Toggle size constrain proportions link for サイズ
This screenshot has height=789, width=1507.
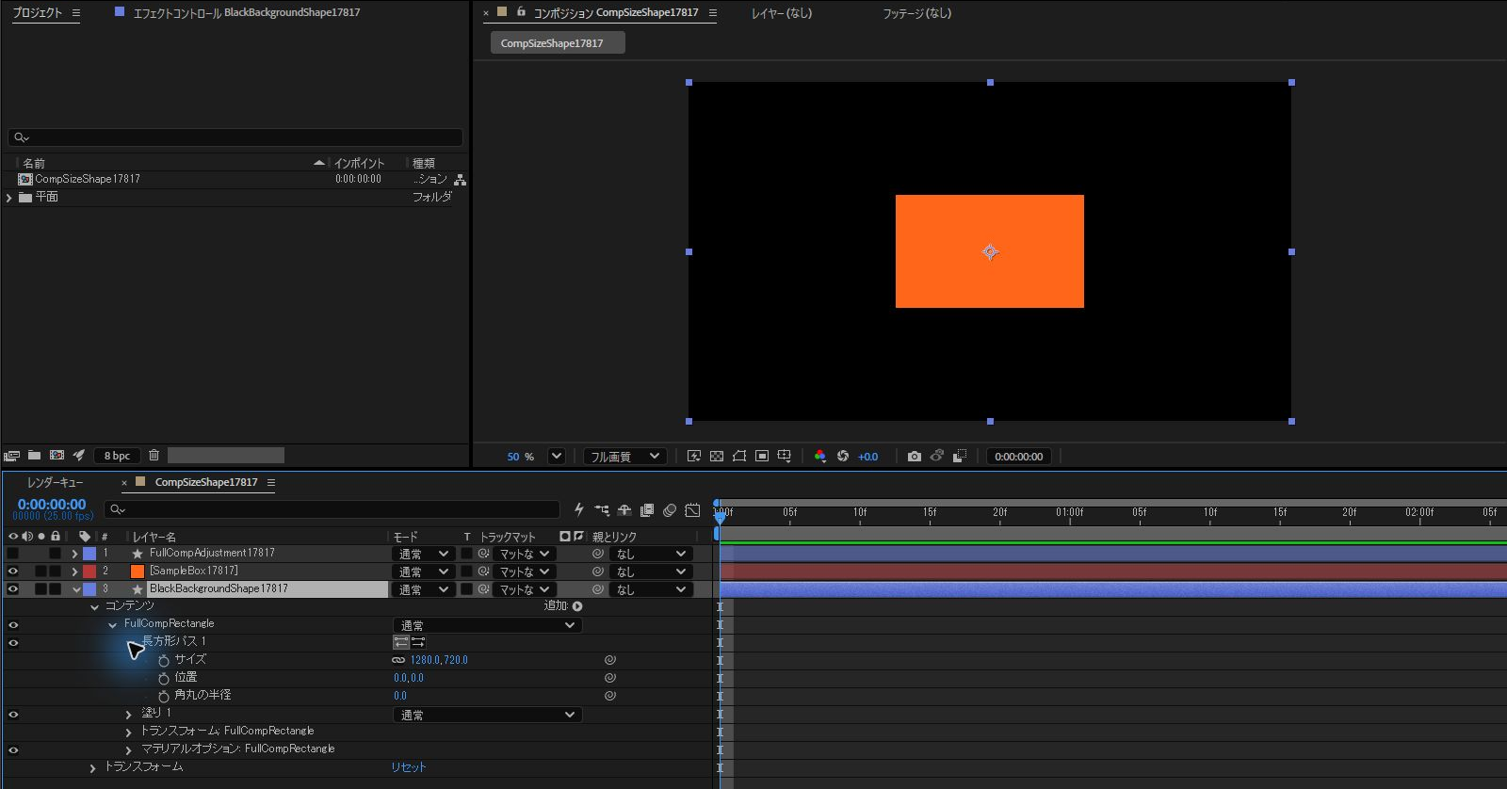tap(398, 660)
